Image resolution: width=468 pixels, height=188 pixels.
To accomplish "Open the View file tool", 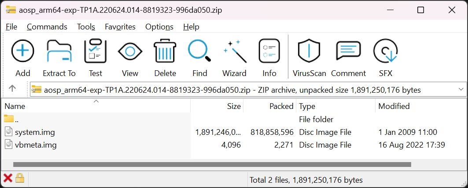I will [x=130, y=52].
